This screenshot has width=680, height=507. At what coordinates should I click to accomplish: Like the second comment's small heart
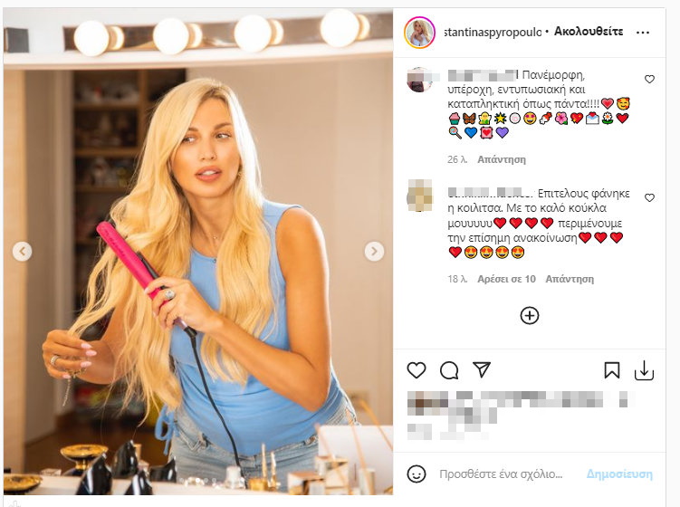pyautogui.click(x=649, y=197)
